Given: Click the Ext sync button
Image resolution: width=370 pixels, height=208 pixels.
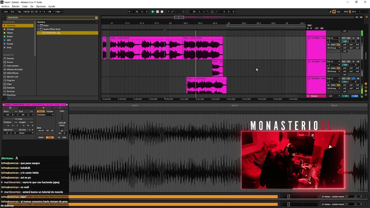Looking at the screenshot, I should click(12, 12).
